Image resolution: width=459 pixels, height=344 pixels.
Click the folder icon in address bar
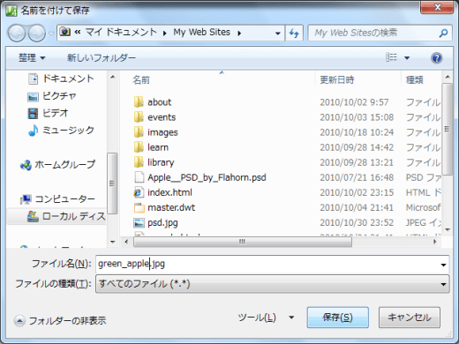point(65,32)
